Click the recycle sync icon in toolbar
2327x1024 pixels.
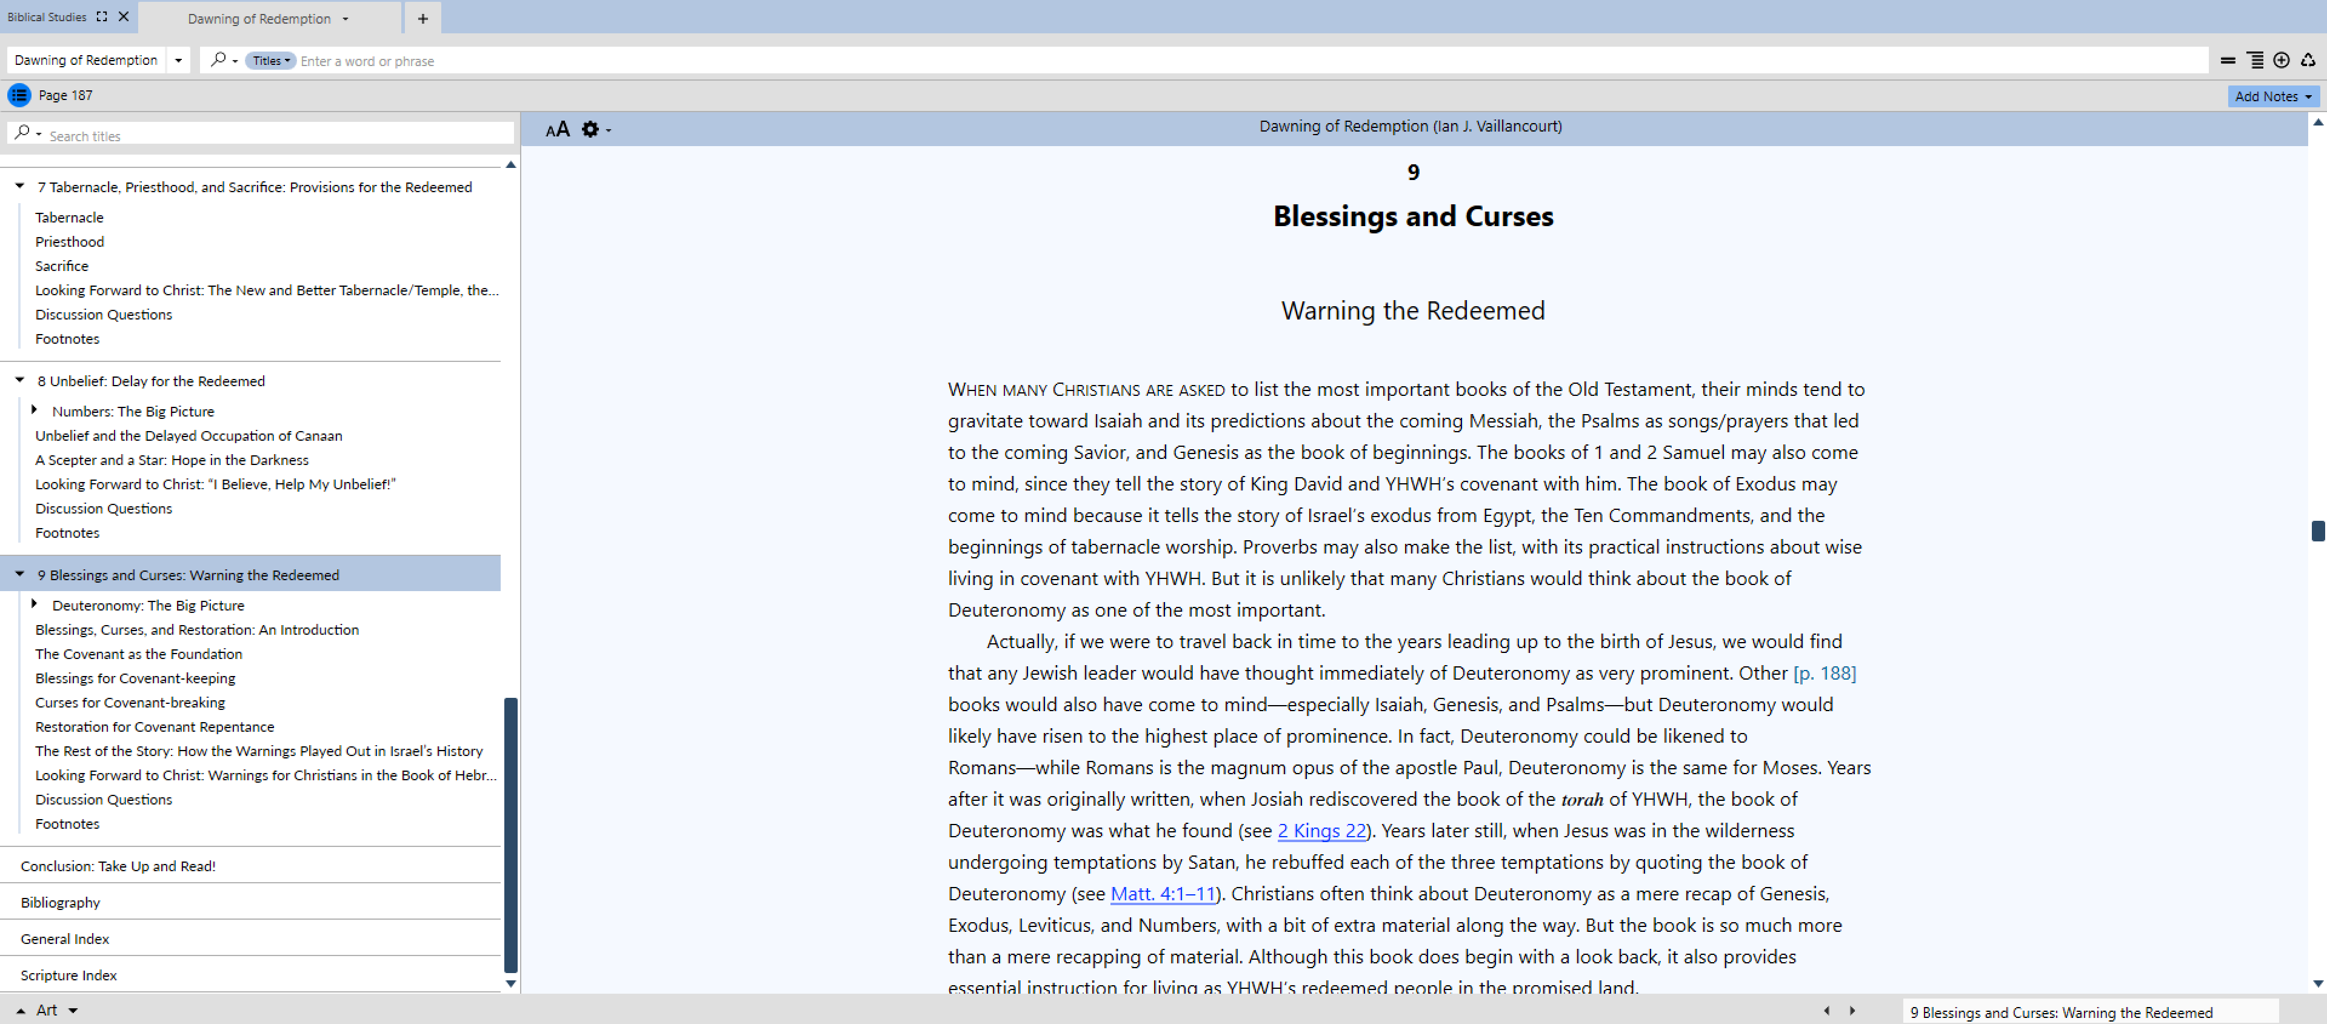pyautogui.click(x=2308, y=61)
